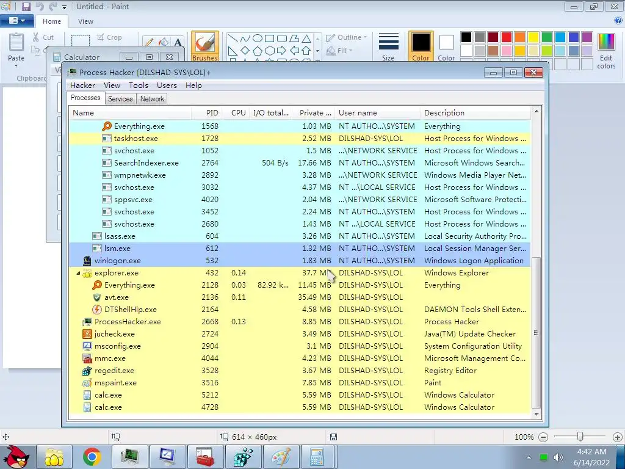Viewport: 625px width, 469px height.
Task: Select the Brushes tool in Paint
Action: pos(205,46)
